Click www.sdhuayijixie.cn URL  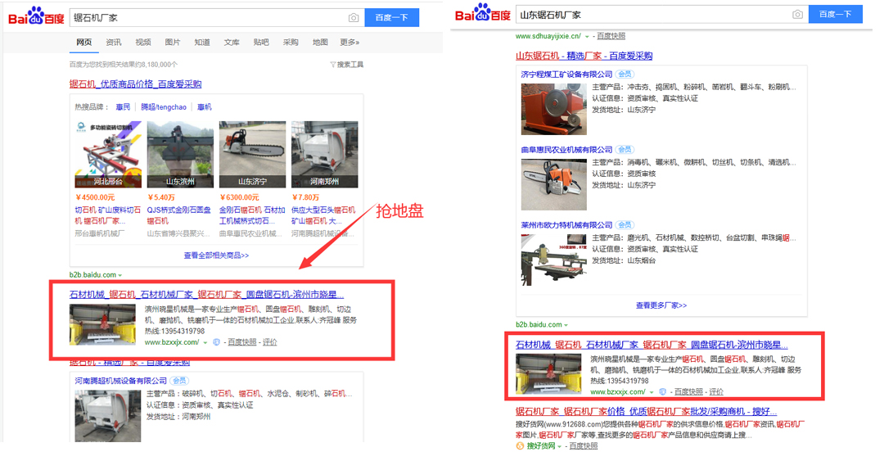(548, 36)
